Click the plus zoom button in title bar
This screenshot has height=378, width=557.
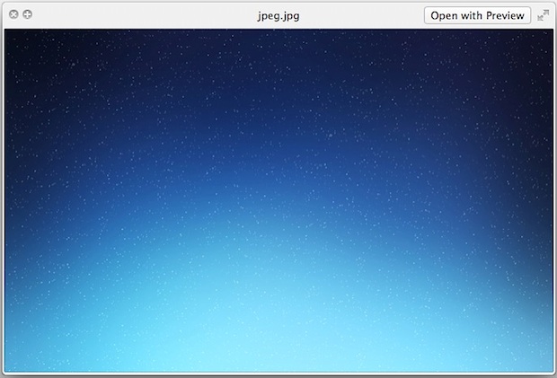27,14
